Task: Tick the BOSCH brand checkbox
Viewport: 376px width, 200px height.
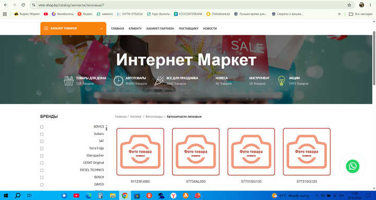Action: point(42,178)
